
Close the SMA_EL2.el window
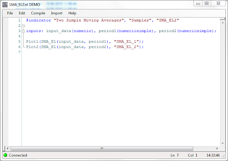pyautogui.click(x=218, y=3)
